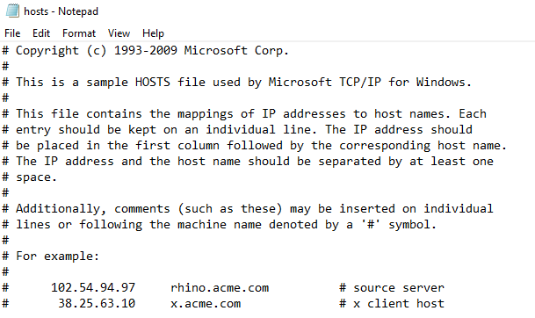Screen dimensions: 535x318
Task: Open the Help menu
Action: (153, 33)
